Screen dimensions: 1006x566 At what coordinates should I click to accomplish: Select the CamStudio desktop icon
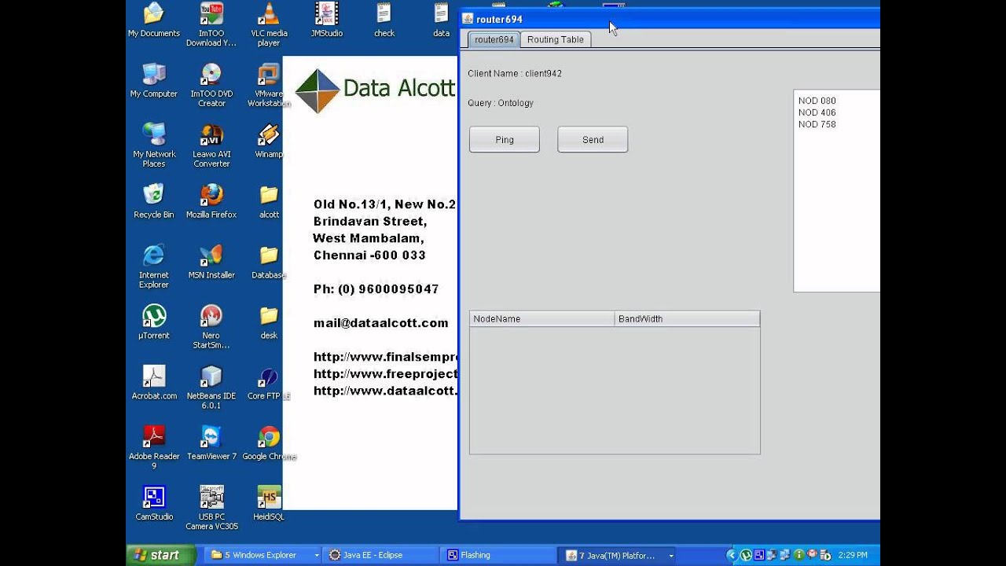coord(154,503)
